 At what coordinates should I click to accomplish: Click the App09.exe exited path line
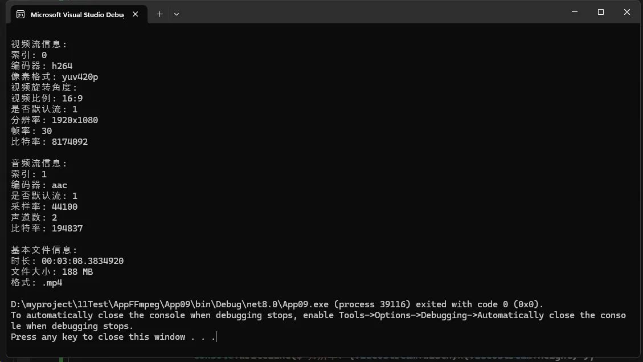pyautogui.click(x=277, y=304)
